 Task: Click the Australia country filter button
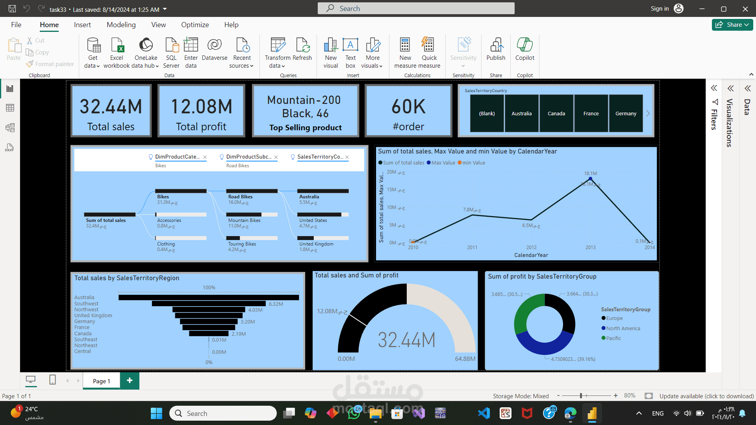[x=521, y=113]
